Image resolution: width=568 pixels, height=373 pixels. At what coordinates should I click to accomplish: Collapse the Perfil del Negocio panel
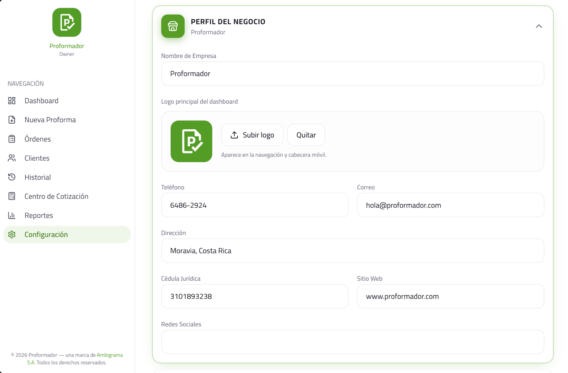coord(539,26)
